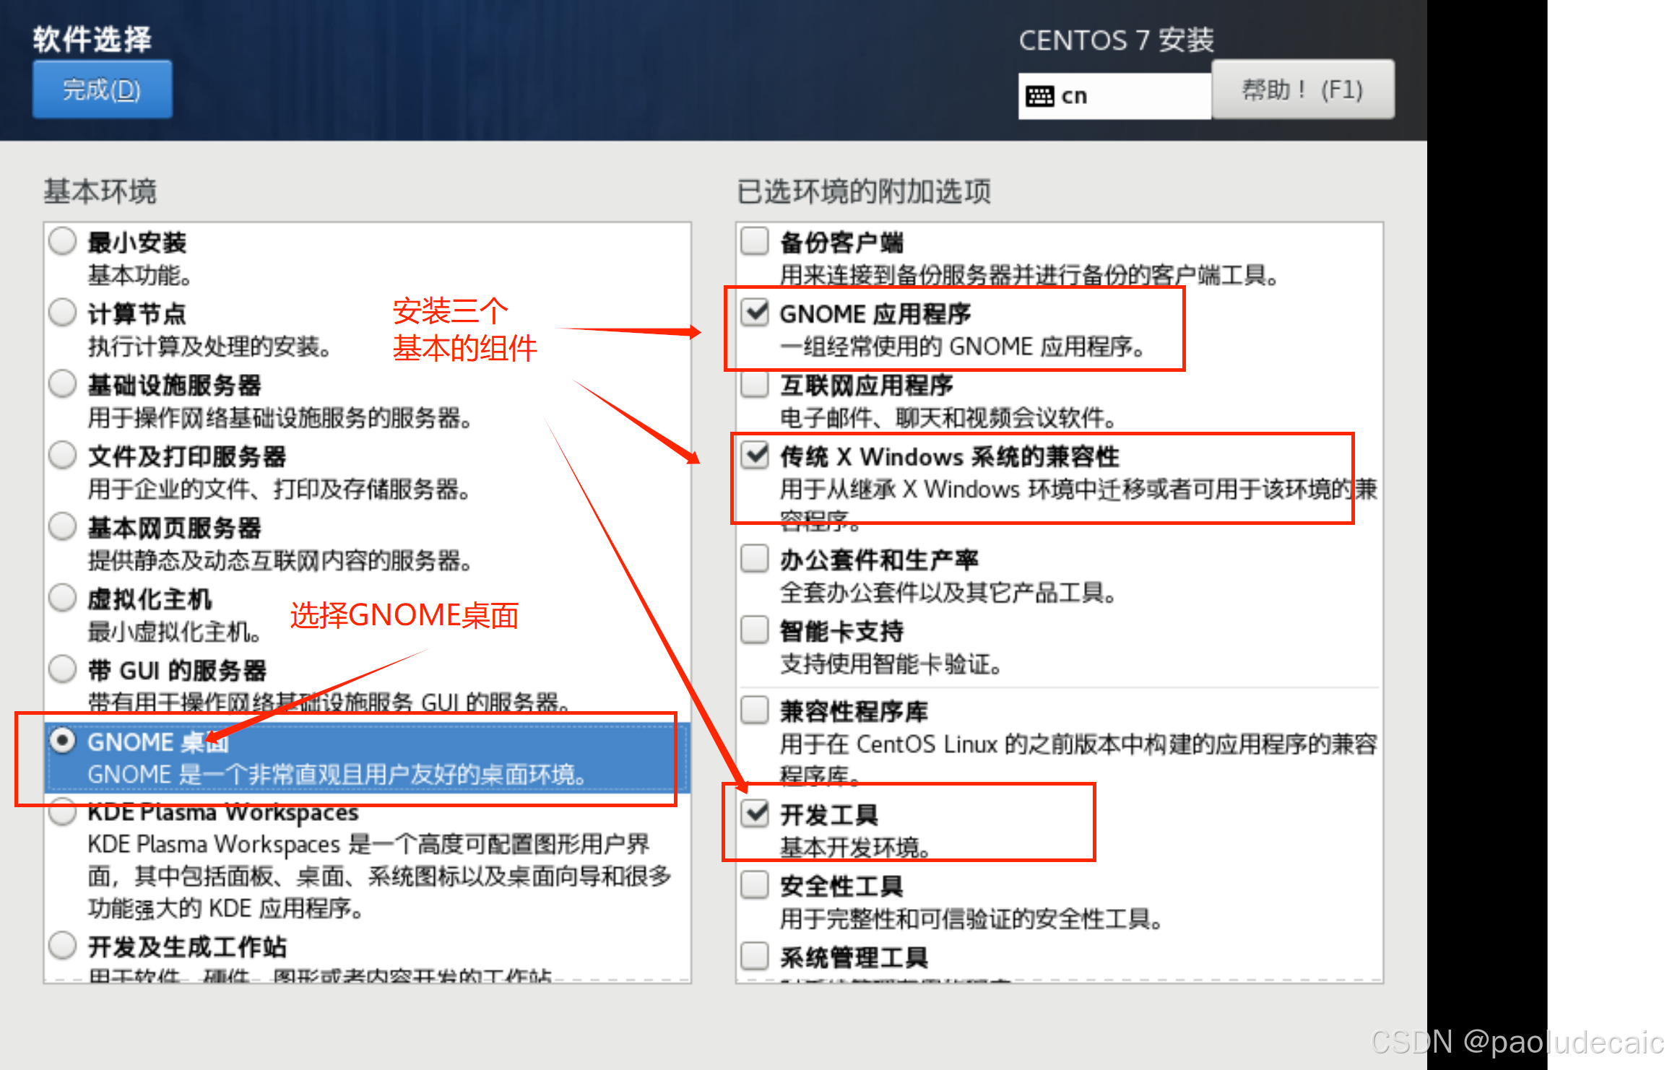Open the 帮助 (F1) help button
The image size is (1667, 1070).
[1302, 90]
